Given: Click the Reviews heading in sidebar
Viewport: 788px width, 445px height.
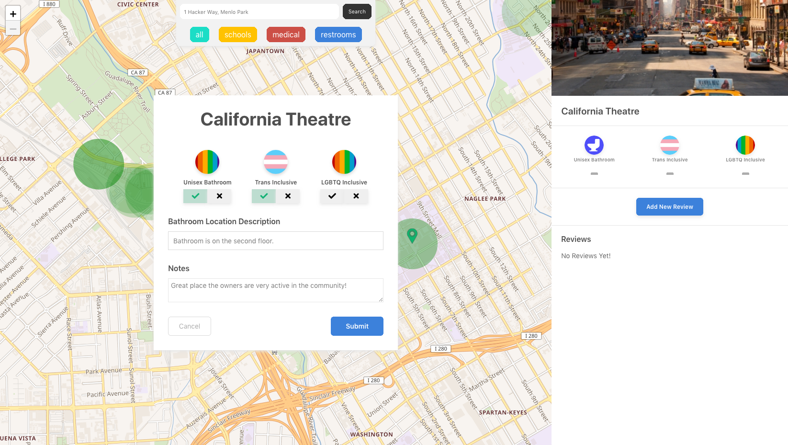Looking at the screenshot, I should pyautogui.click(x=576, y=239).
